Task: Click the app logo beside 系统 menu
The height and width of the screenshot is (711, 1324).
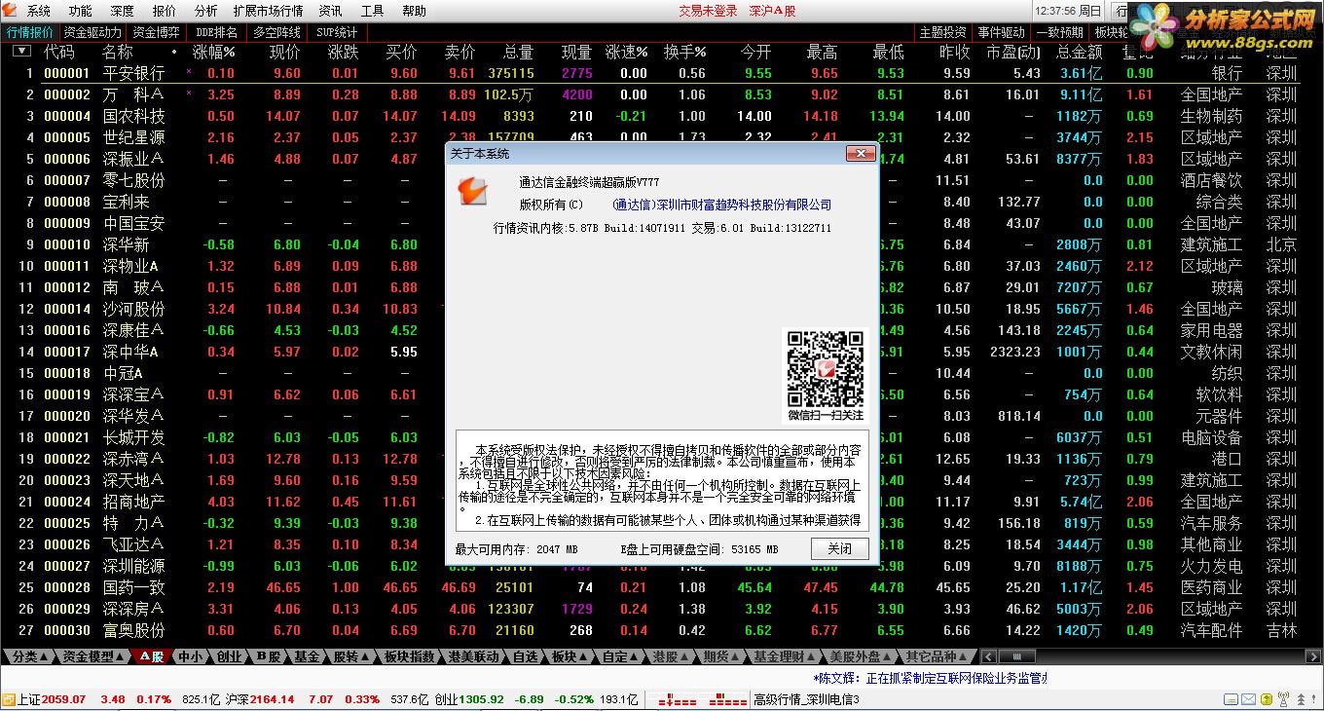Action: 11,11
